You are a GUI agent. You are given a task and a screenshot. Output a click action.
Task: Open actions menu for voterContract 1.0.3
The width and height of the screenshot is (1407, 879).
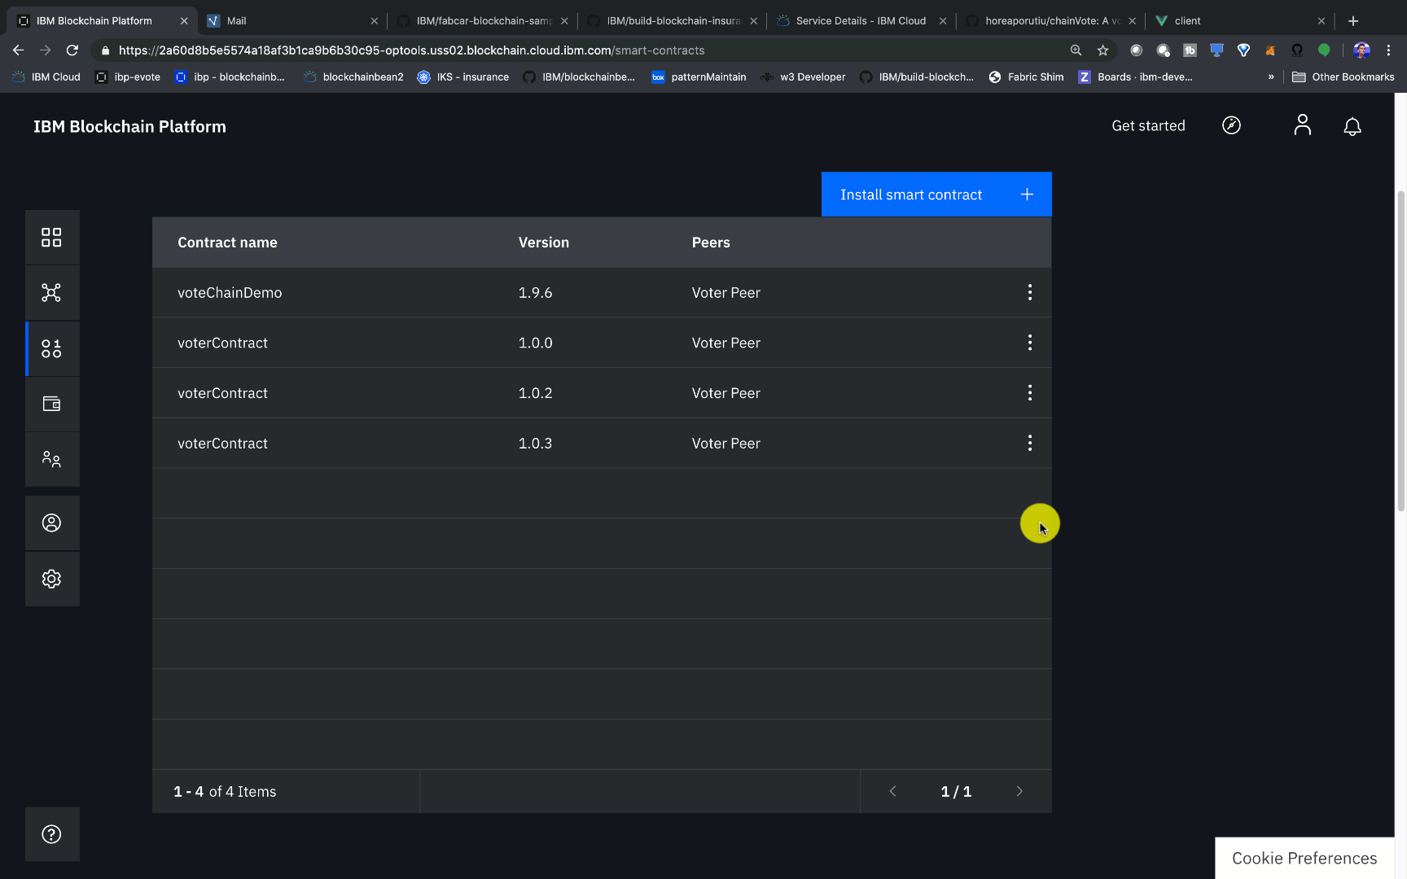[x=1030, y=443]
